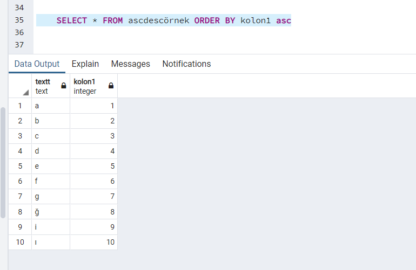The image size is (416, 270).
Task: Switch to the Explain tab
Action: [85, 64]
